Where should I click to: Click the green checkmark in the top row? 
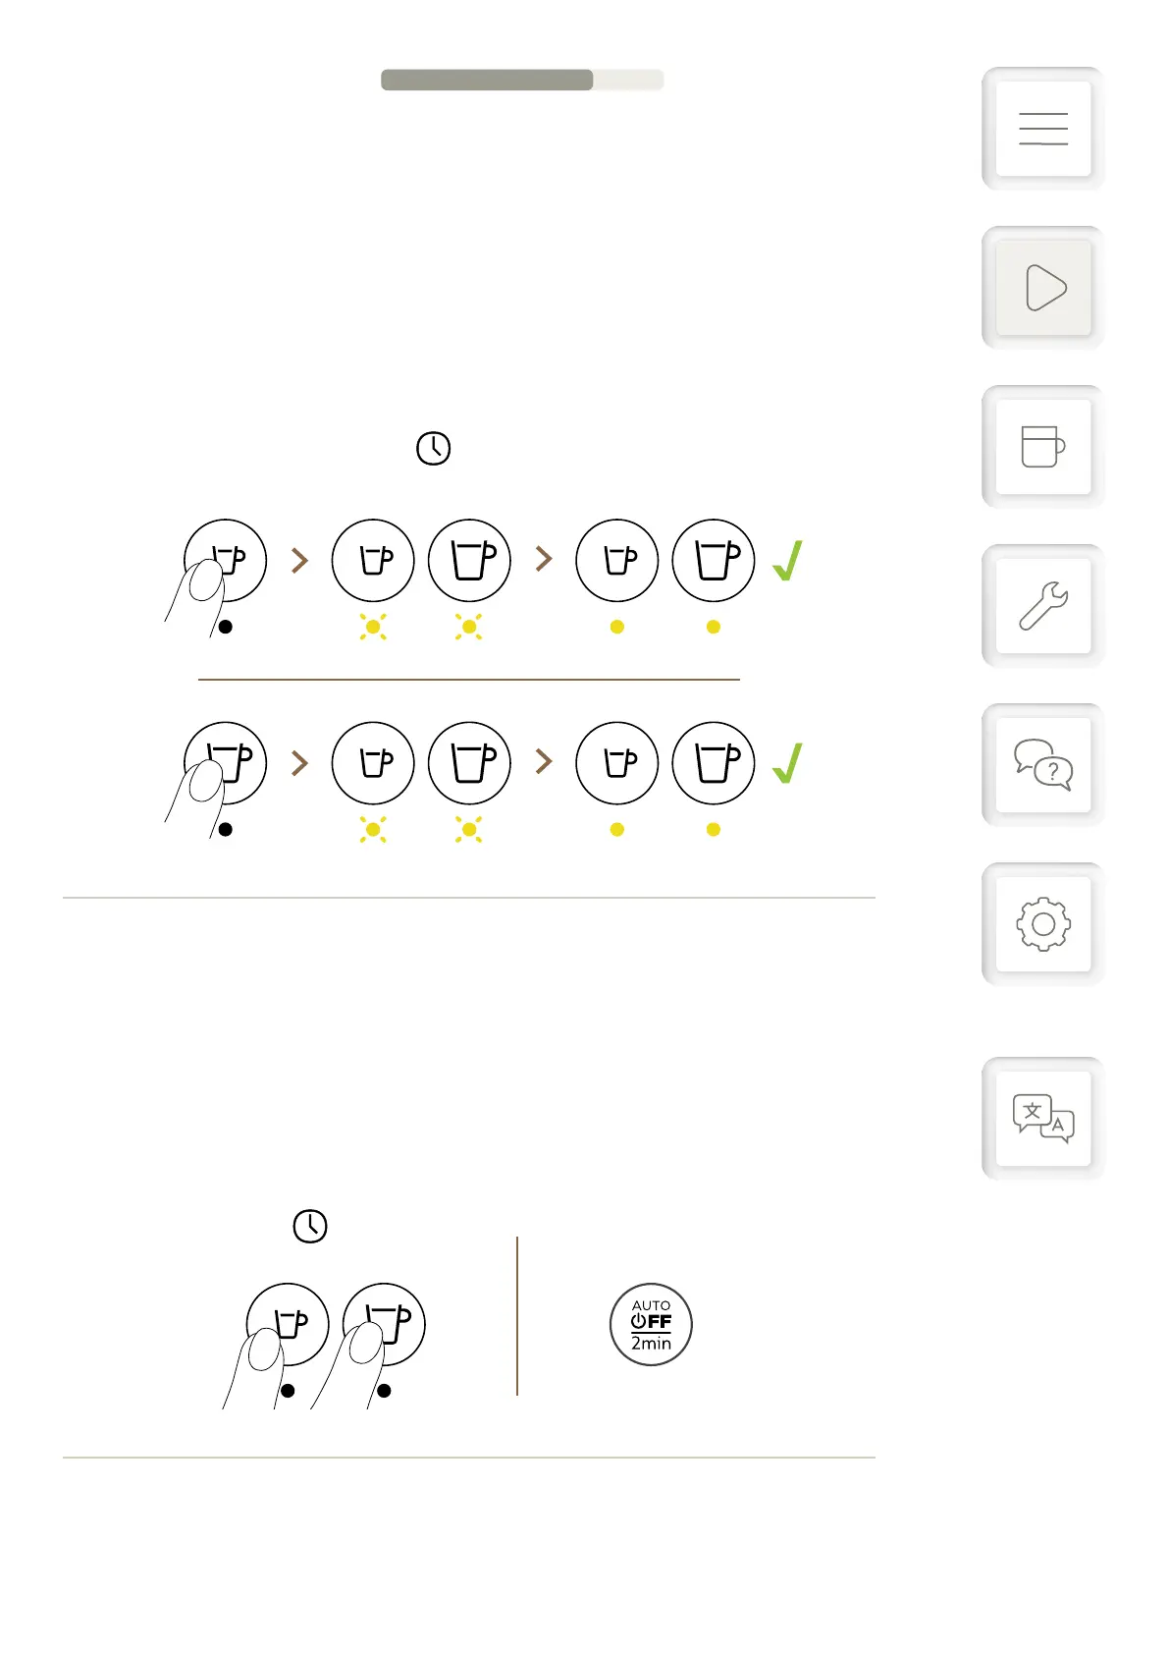tap(787, 560)
